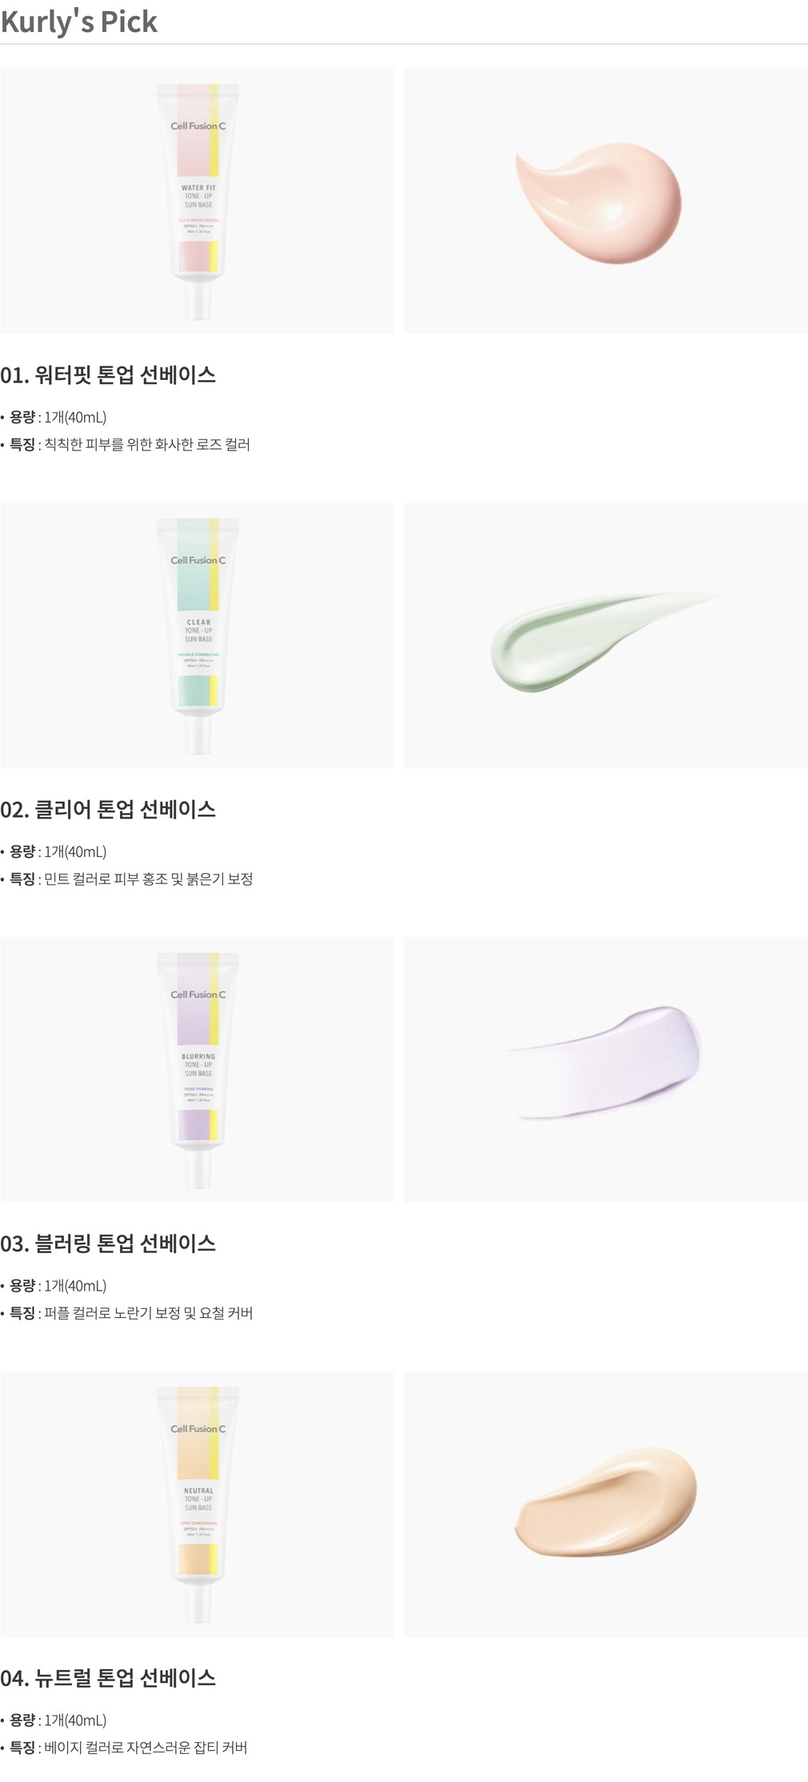Select the 03. 블러링 톤업 선베이스 title
808x1782 pixels.
click(x=108, y=1243)
